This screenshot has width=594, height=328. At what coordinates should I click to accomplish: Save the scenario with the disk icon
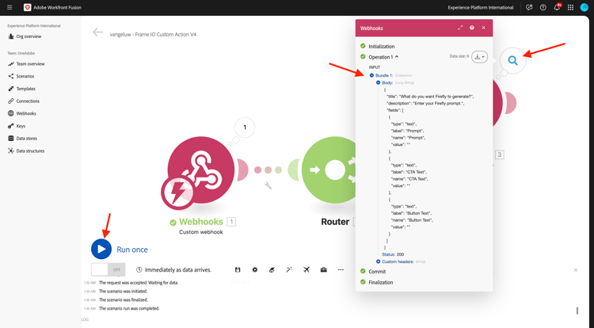(x=238, y=269)
